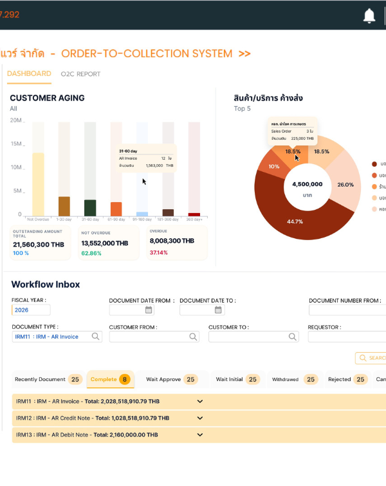
Task: Click the 91-180 day light blue bar
Action: [142, 214]
